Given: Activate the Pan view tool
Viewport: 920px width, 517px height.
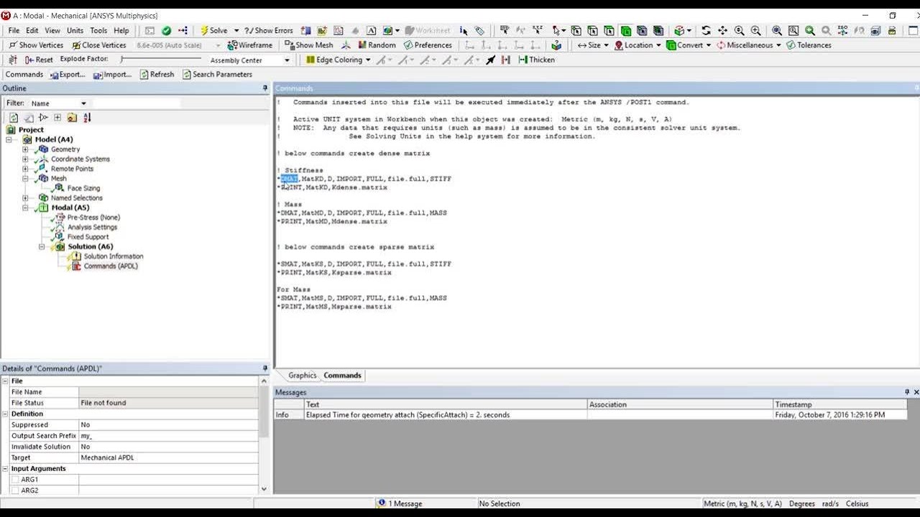Looking at the screenshot, I should click(722, 30).
